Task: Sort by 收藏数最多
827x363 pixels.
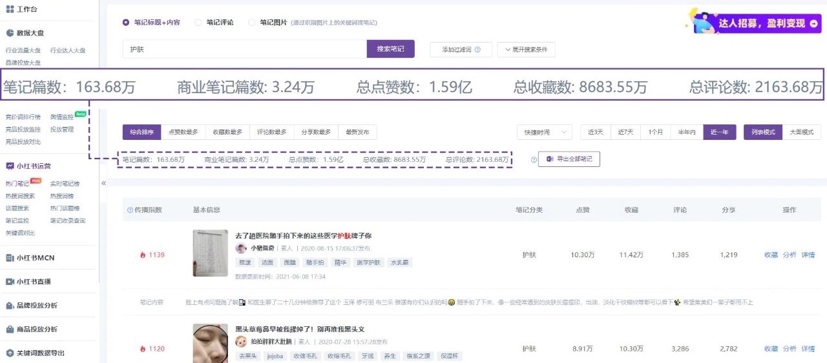Action: pos(227,132)
